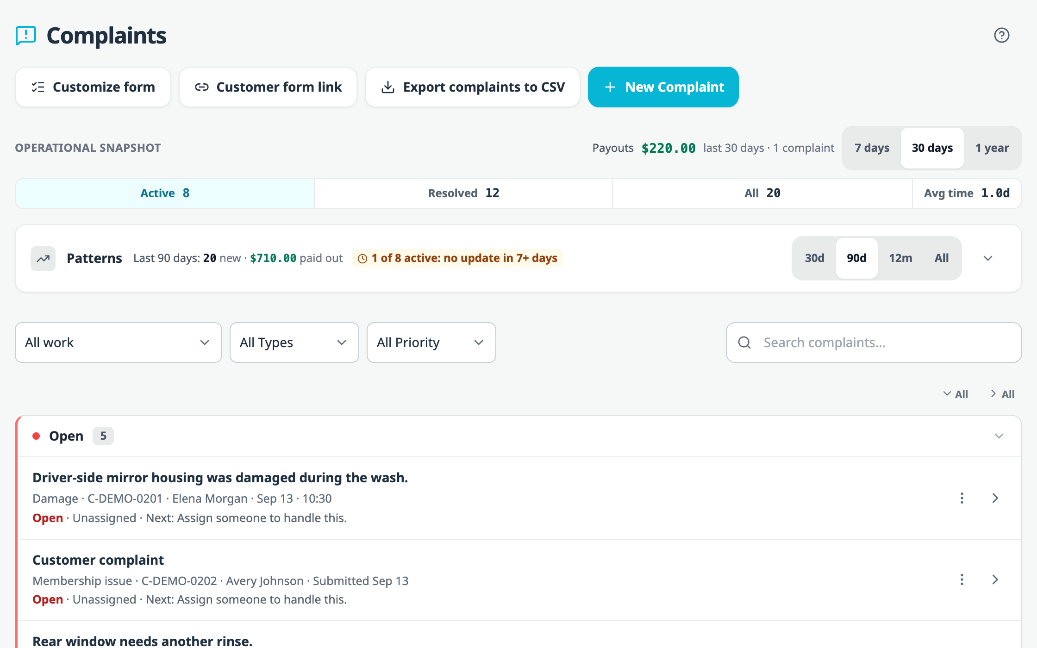
Task: Open the three-dot menu for the Customer complaint row
Action: (x=962, y=579)
